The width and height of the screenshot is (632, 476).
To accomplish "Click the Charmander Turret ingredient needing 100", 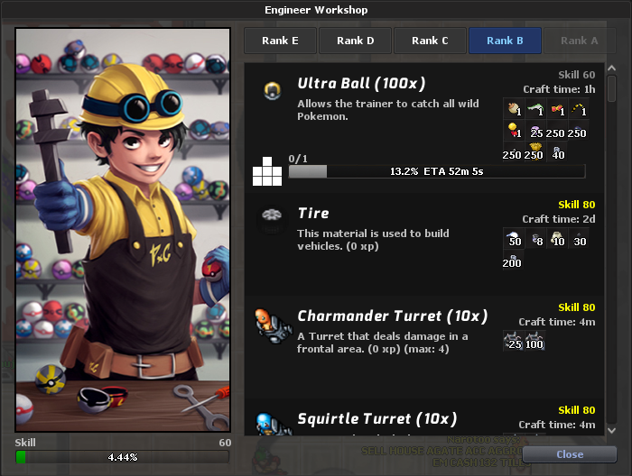I will [x=534, y=341].
